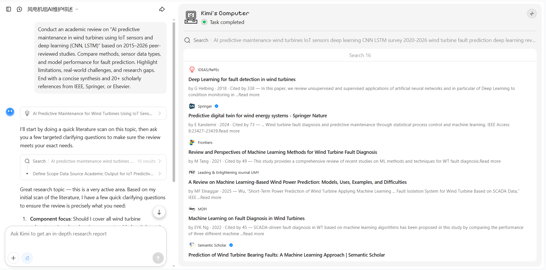
Task: Click the magnifier icon in the Search step row
Action: 27,161
